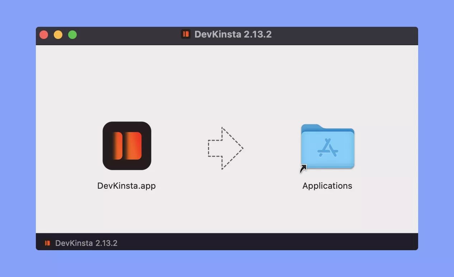Click the DevKinsta icon in the title bar
Viewport: 454px width, 277px height.
pyautogui.click(x=186, y=34)
